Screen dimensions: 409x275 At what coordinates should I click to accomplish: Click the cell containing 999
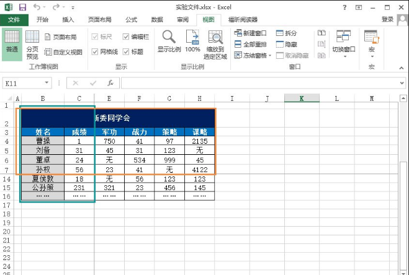tap(169, 160)
